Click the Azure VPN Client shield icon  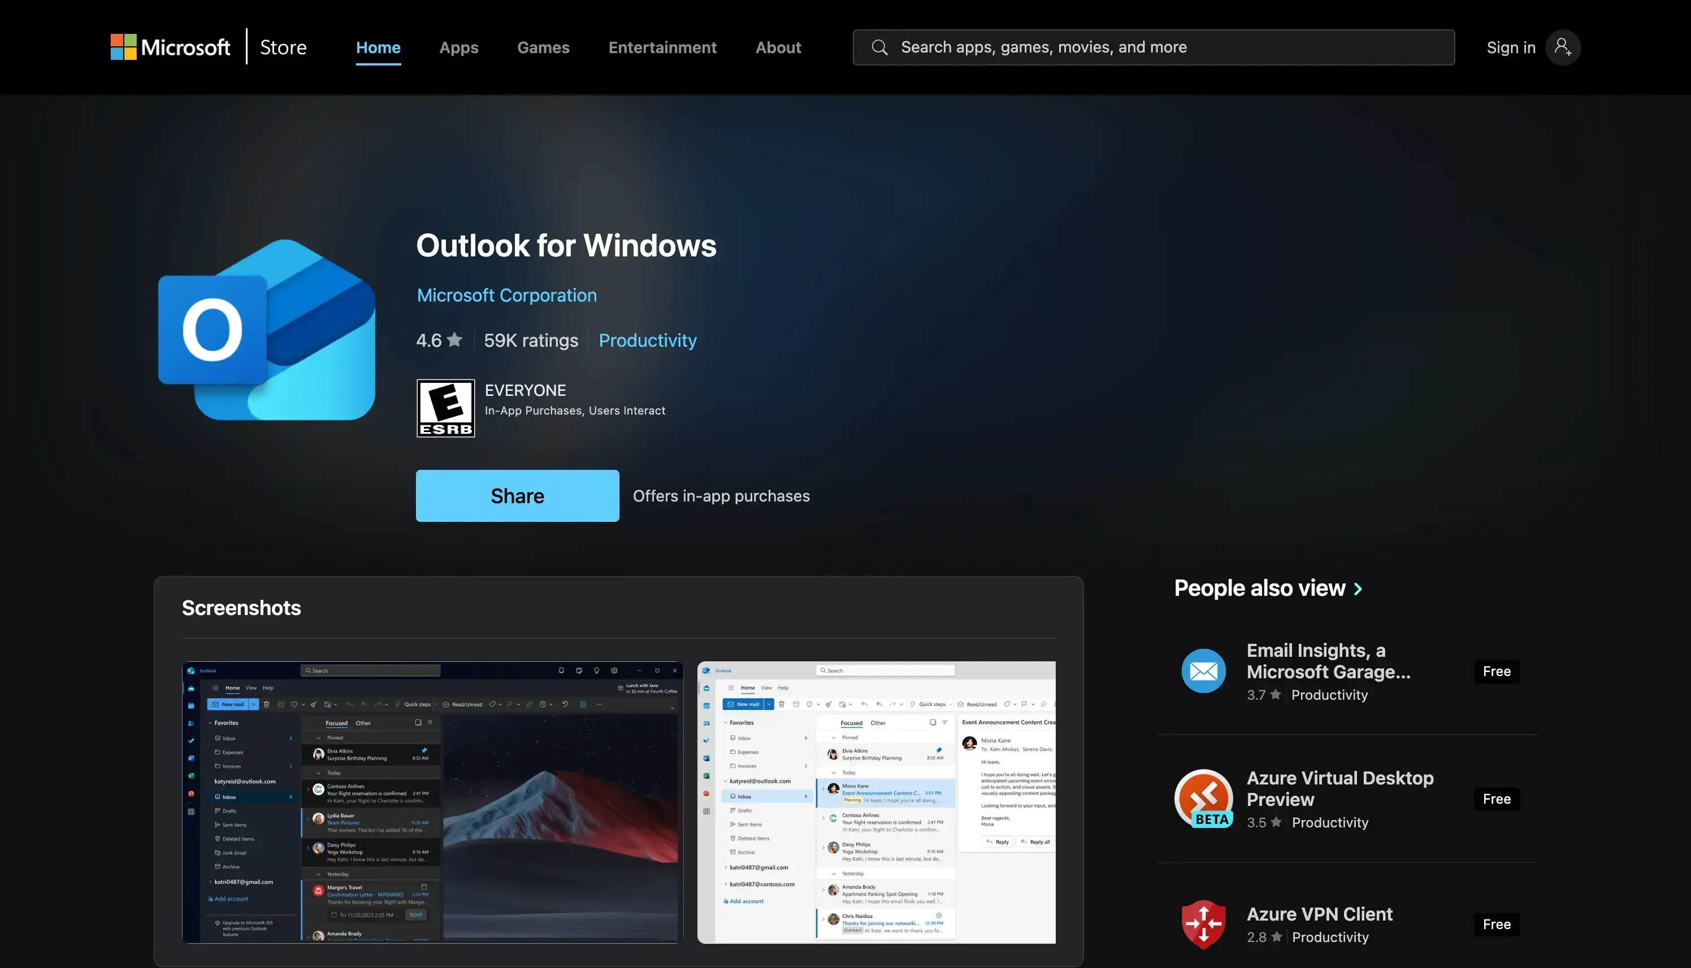[x=1203, y=923]
